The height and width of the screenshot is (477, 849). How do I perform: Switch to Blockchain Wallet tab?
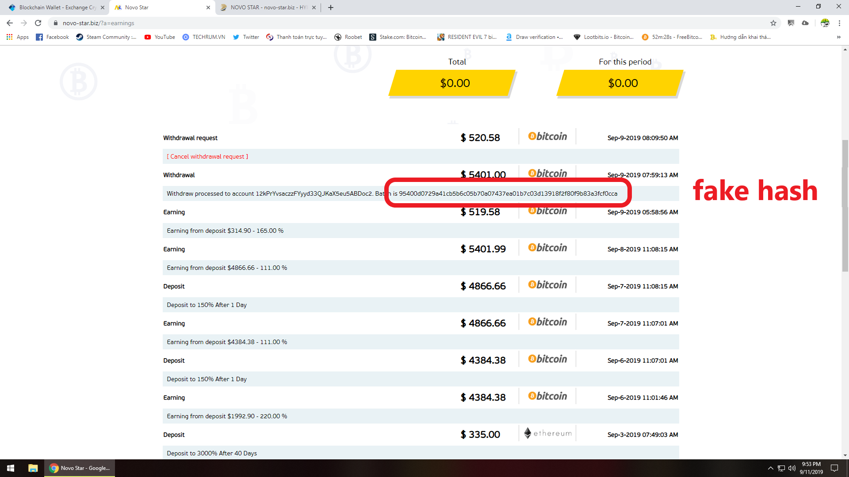[53, 8]
